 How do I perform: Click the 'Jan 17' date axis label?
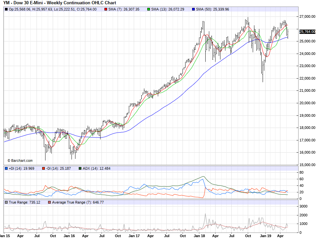pos(134,236)
